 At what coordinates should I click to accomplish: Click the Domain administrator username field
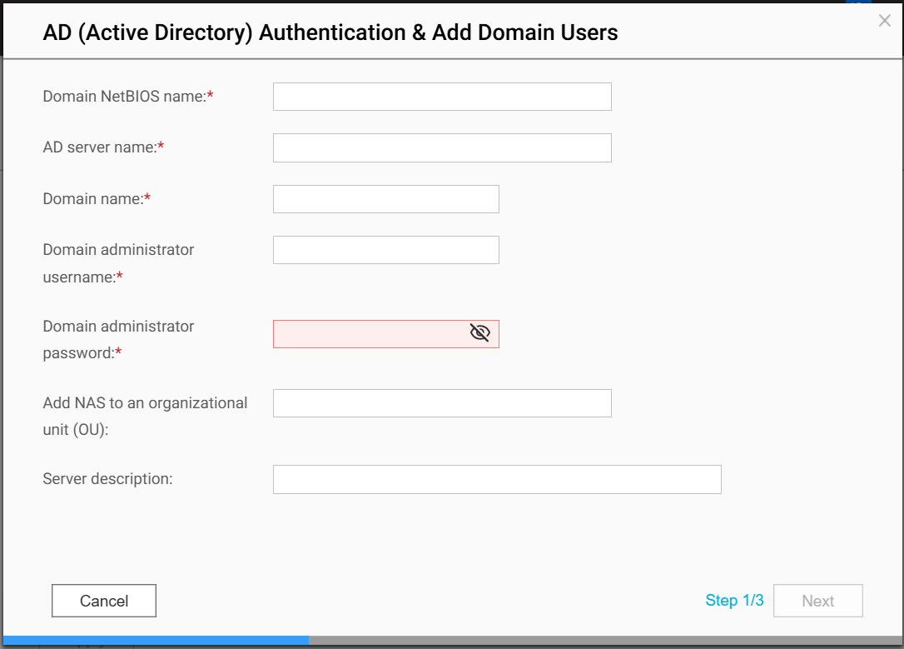pyautogui.click(x=385, y=250)
